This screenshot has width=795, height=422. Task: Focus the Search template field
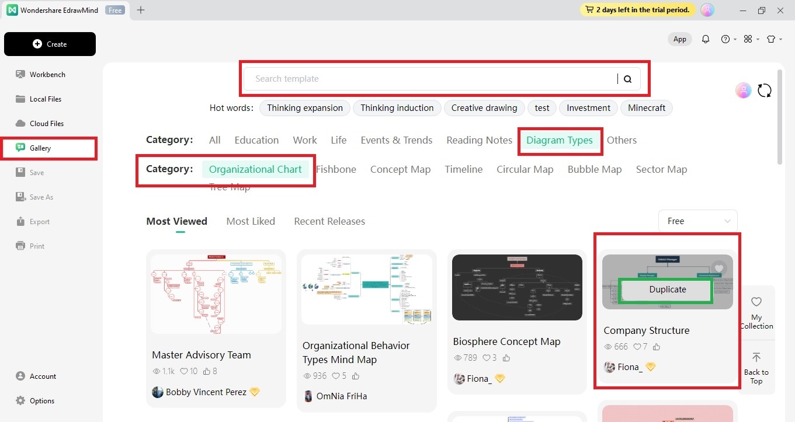click(431, 79)
